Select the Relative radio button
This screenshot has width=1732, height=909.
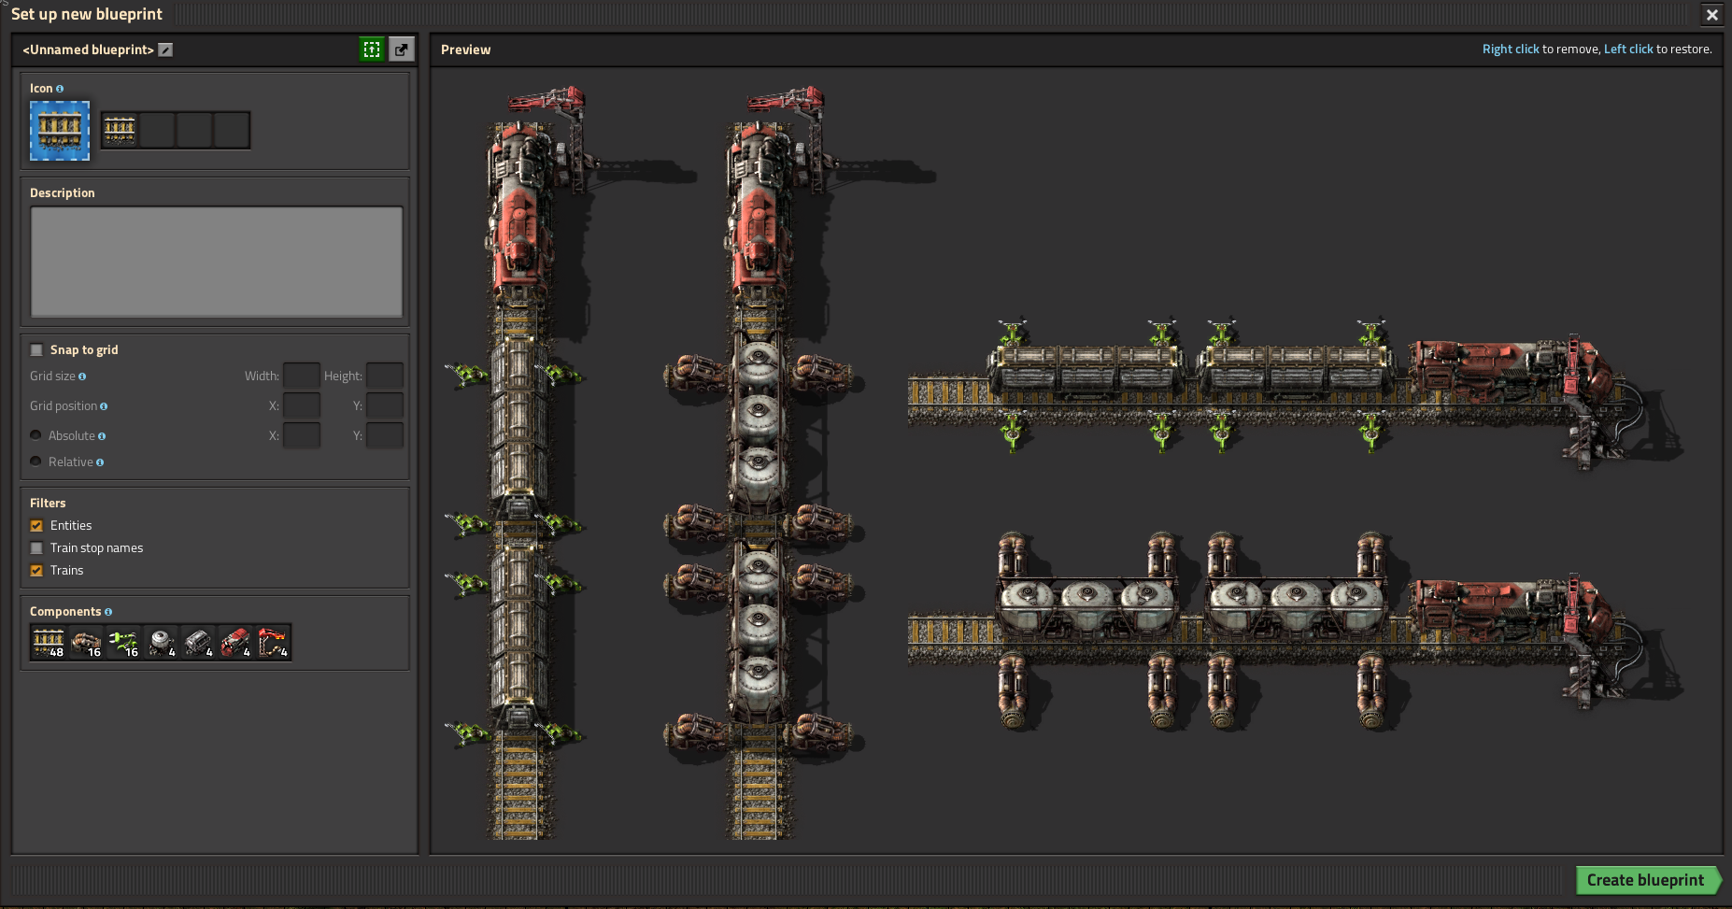(x=35, y=462)
